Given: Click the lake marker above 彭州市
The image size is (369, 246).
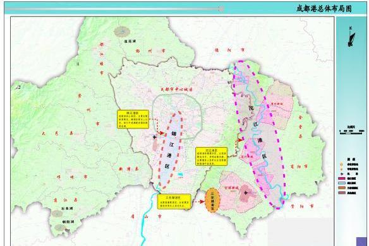Looking at the screenshot, I should pos(122,32).
